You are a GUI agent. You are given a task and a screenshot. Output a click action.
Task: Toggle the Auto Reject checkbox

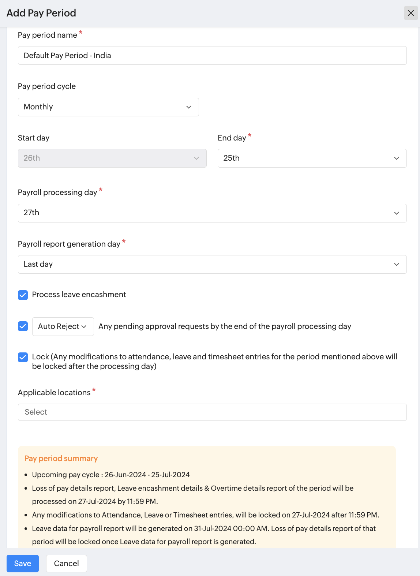click(23, 326)
